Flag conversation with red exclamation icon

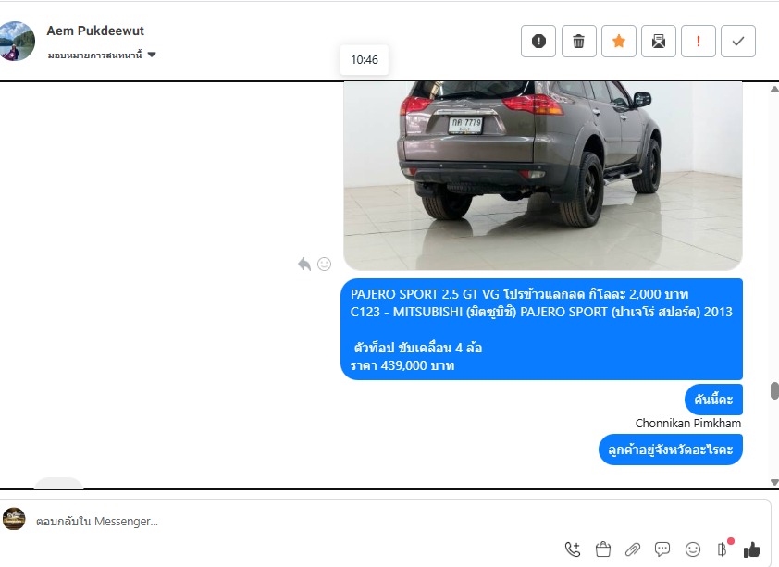(698, 42)
